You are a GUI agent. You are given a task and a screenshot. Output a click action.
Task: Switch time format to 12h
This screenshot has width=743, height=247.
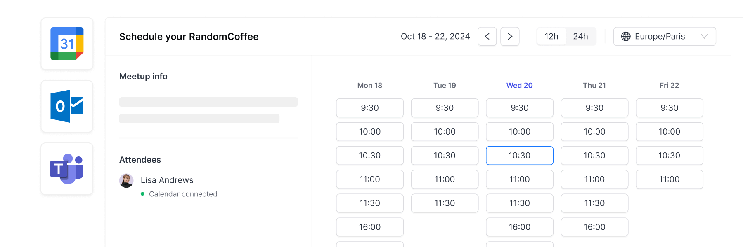click(x=551, y=36)
